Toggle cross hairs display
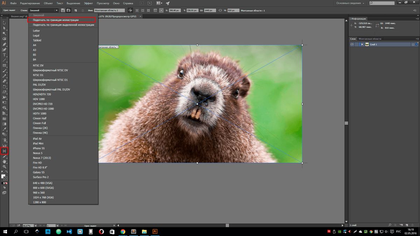This screenshot has height=236, width=420. (143, 10)
